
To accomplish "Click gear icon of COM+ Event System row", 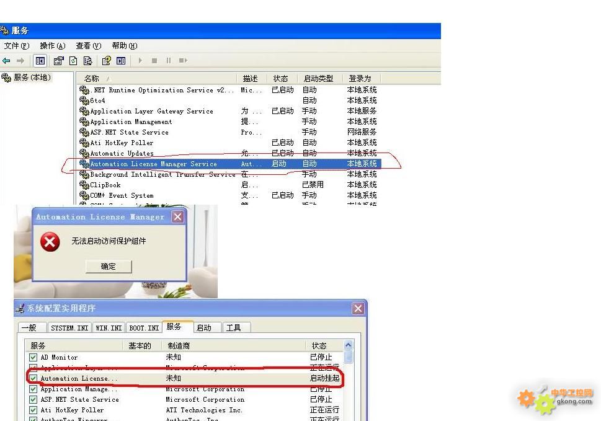I will pyautogui.click(x=84, y=195).
